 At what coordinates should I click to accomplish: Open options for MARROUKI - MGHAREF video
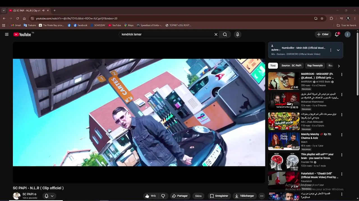[x=342, y=75]
